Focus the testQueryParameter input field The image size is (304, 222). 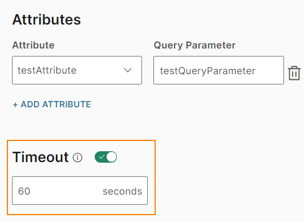pos(218,70)
